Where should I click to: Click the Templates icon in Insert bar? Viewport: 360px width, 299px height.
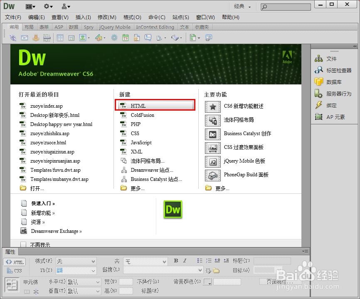click(x=193, y=37)
